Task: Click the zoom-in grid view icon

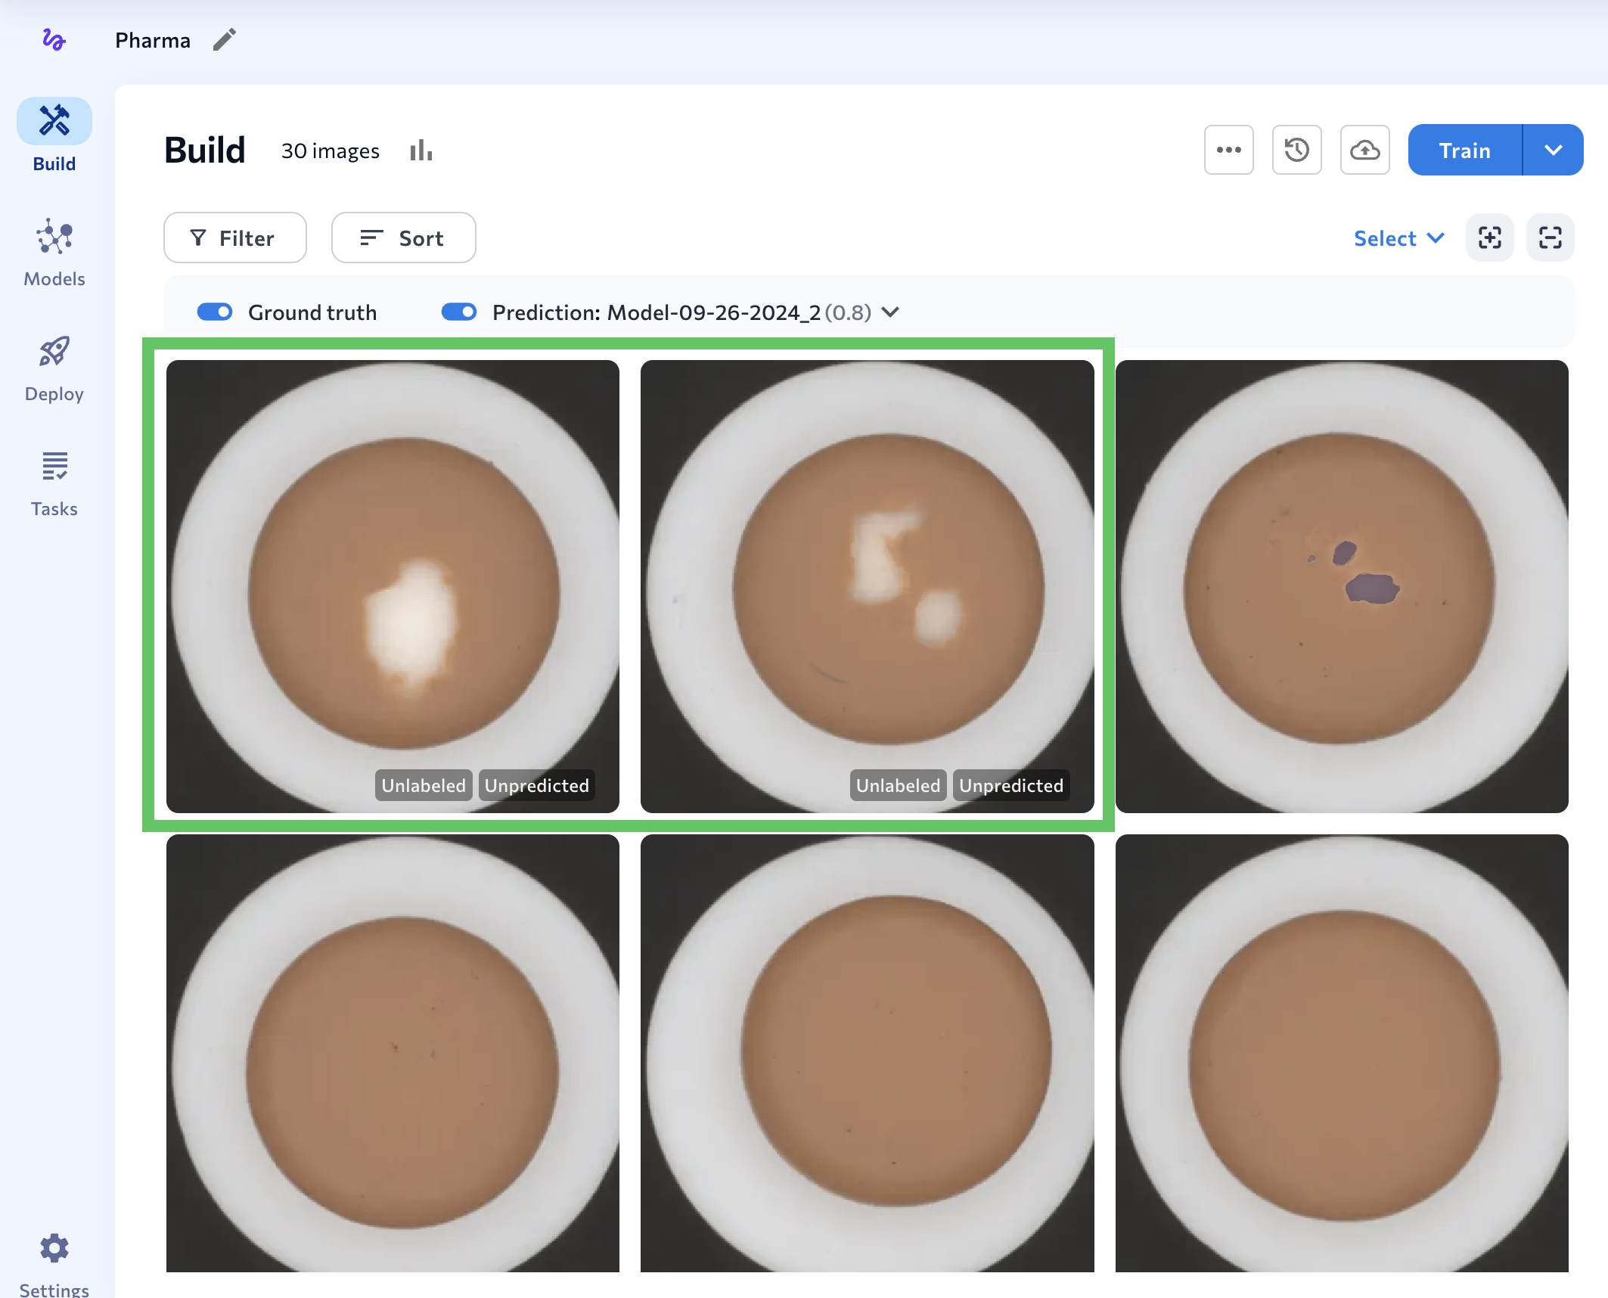Action: (1489, 238)
